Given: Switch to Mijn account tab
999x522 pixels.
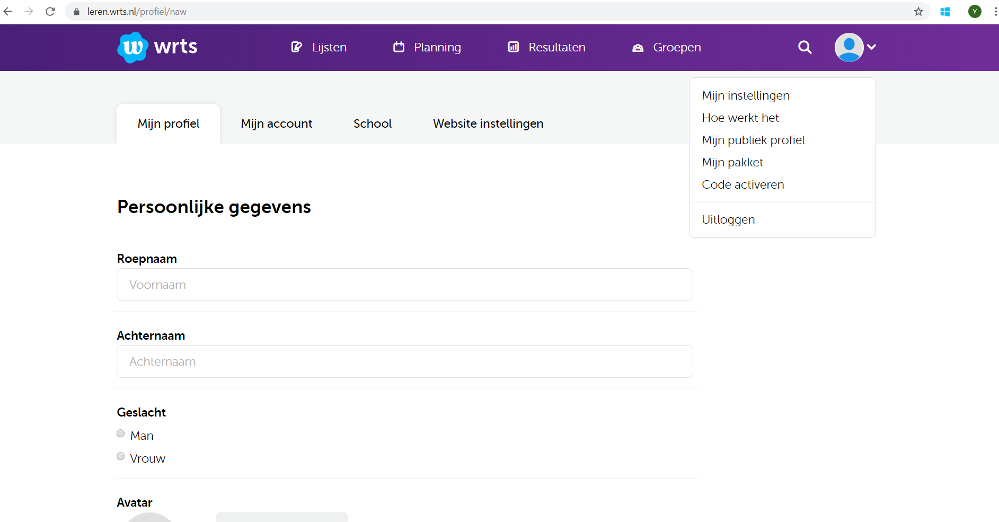Looking at the screenshot, I should pyautogui.click(x=277, y=123).
